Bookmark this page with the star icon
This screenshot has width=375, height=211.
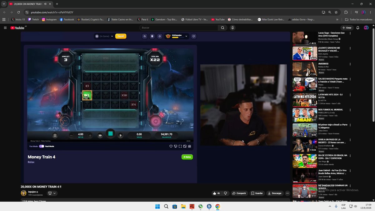pos(336,12)
